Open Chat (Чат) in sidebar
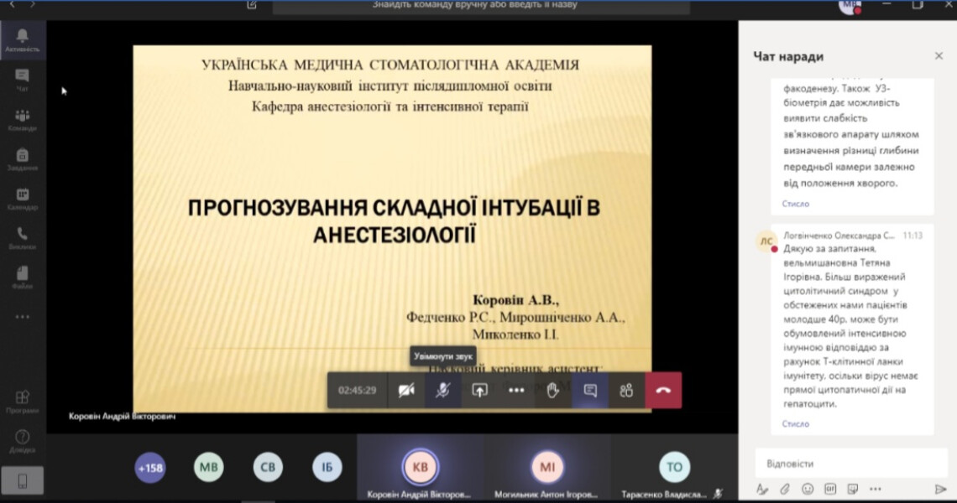 coord(22,80)
